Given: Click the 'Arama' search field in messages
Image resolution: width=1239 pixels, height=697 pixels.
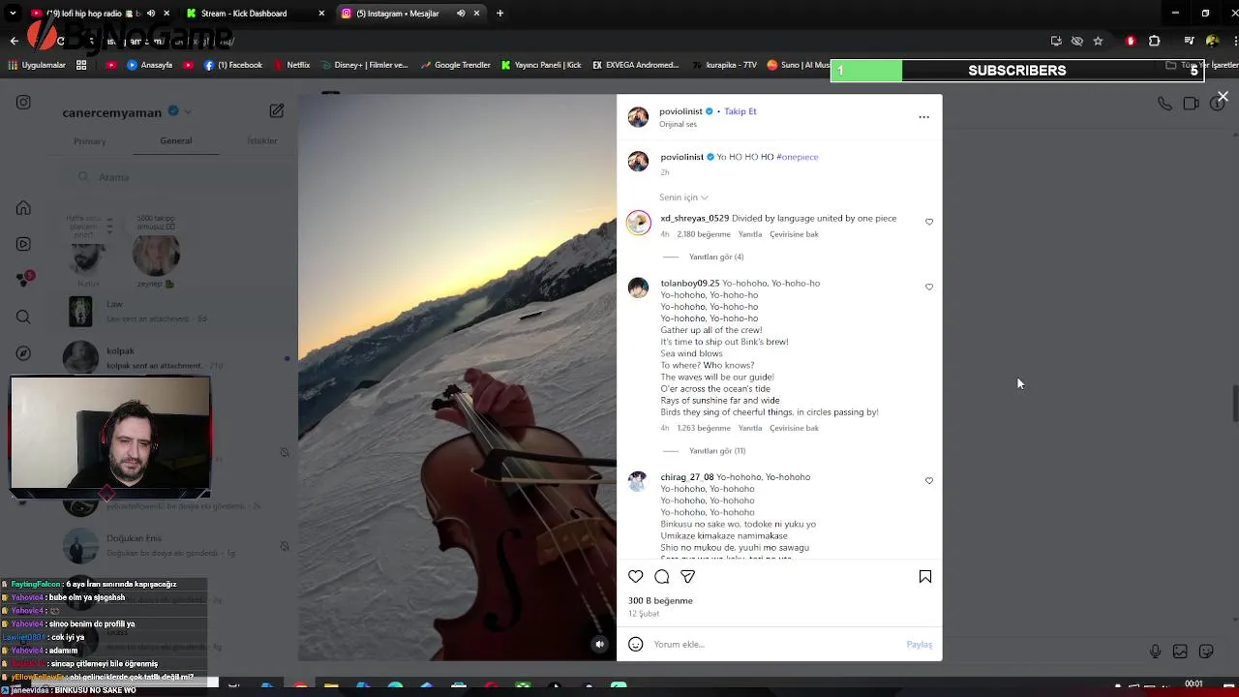Looking at the screenshot, I should [x=176, y=177].
